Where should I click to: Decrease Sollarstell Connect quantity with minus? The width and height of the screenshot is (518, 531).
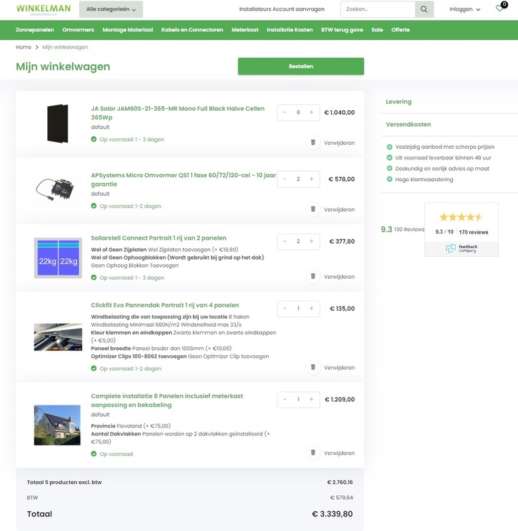click(x=285, y=242)
